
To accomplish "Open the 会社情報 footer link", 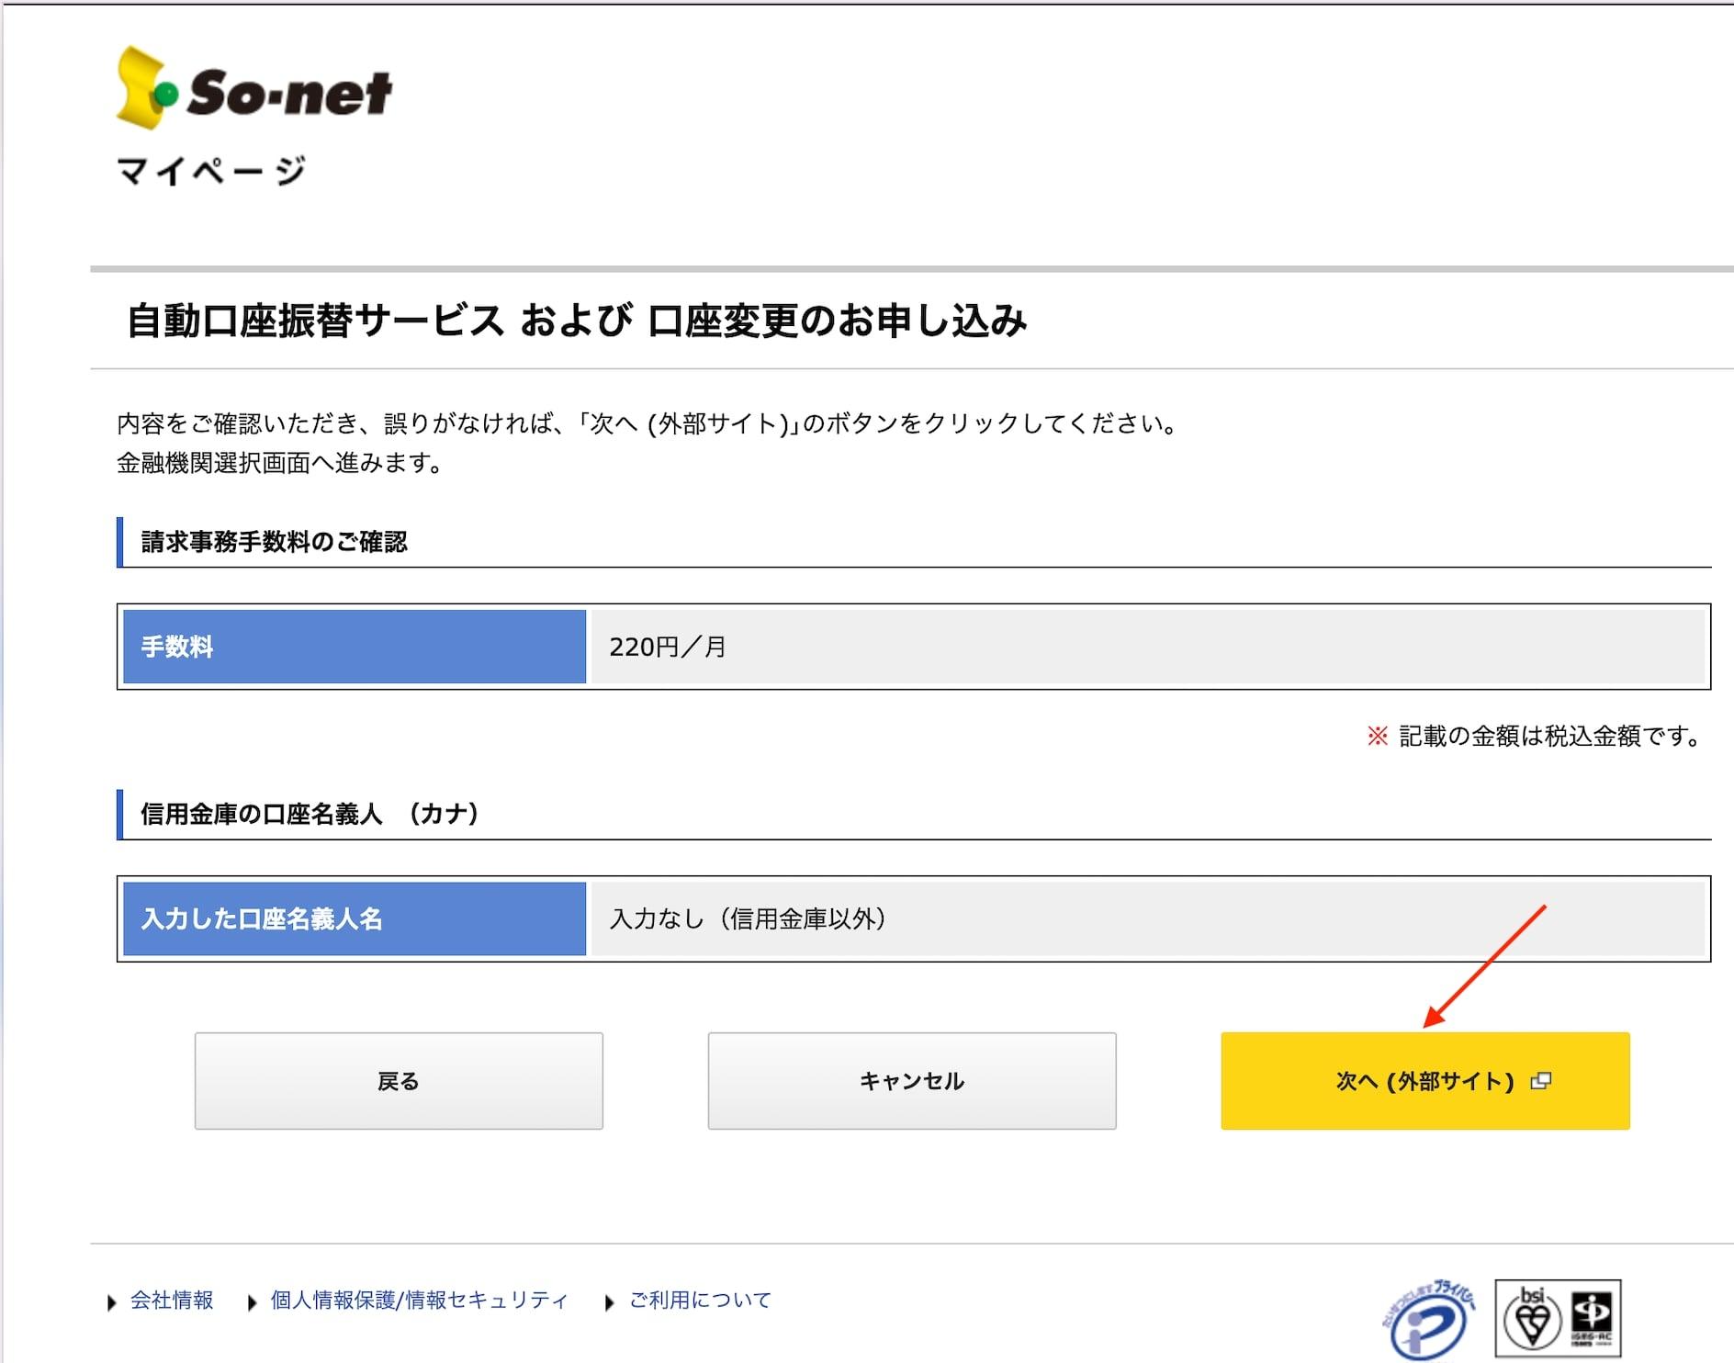I will 172,1301.
